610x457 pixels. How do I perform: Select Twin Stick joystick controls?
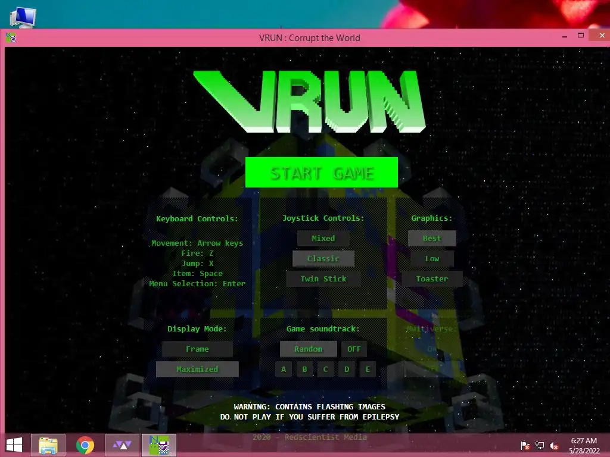323,278
